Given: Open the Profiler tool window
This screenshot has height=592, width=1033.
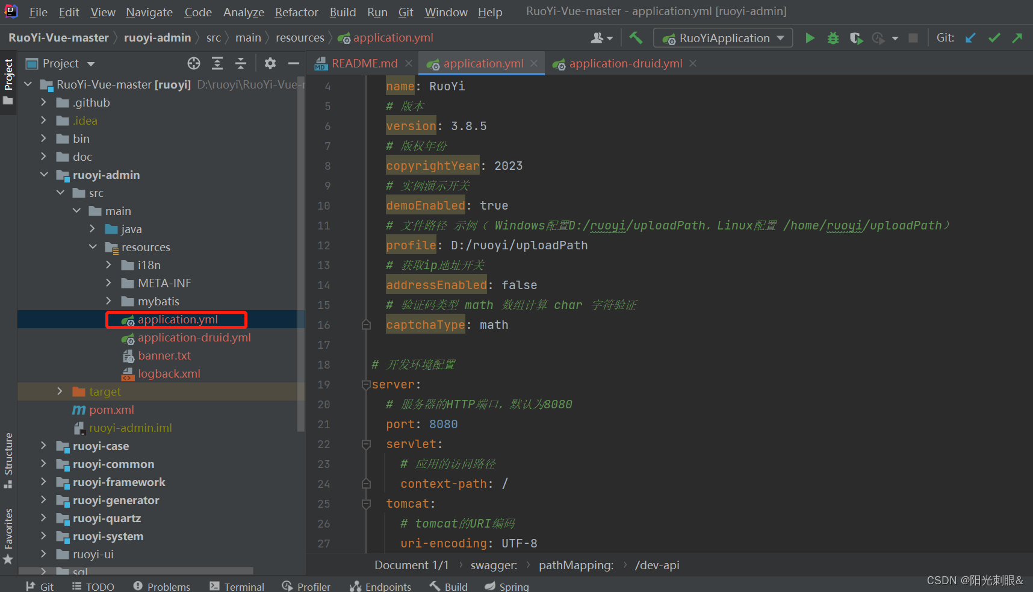Looking at the screenshot, I should pos(306,587).
